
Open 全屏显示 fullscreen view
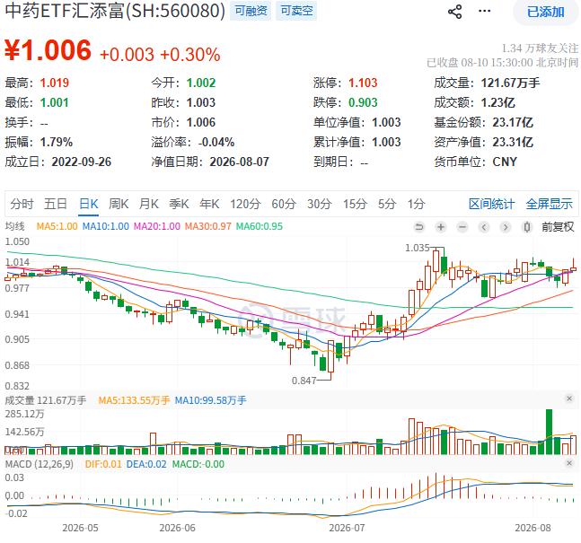pos(550,204)
